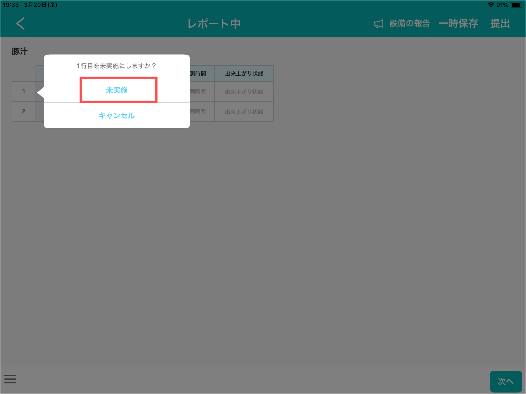Tap 出来上がり状態 field in row 1

[x=244, y=92]
